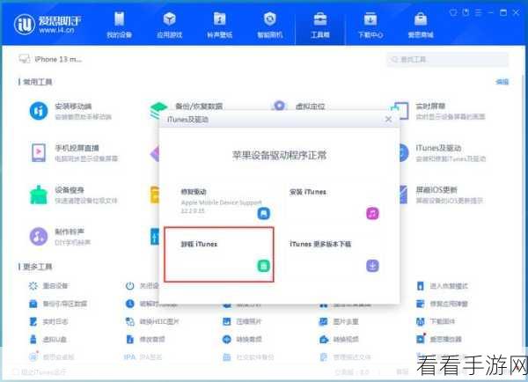Open iTunes及驱动 tool in the toolbox grid

click(443, 153)
